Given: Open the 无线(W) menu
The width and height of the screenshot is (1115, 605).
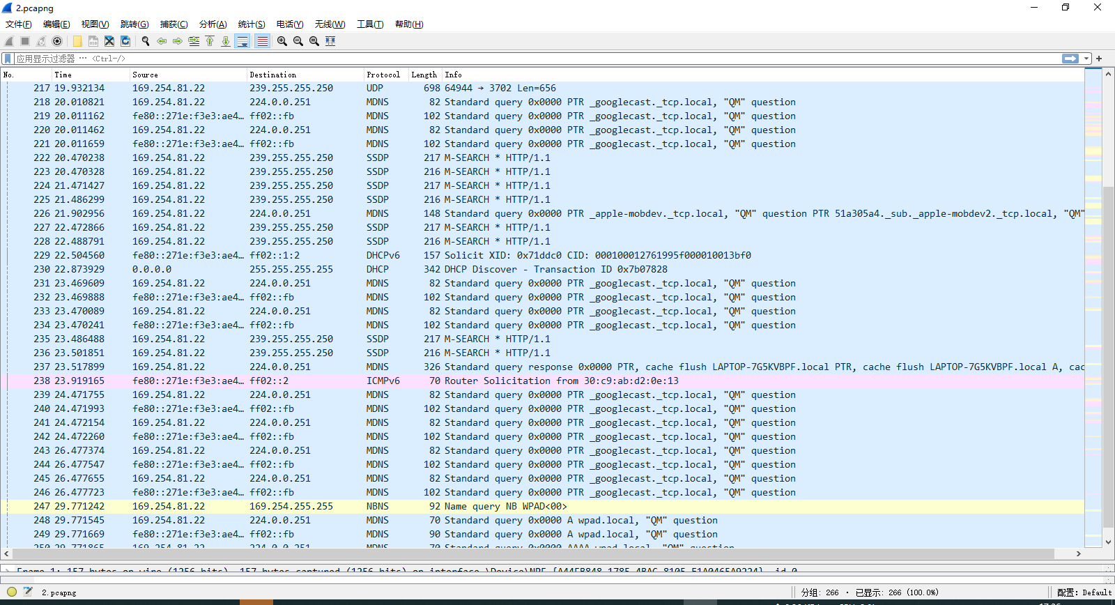Looking at the screenshot, I should (330, 24).
